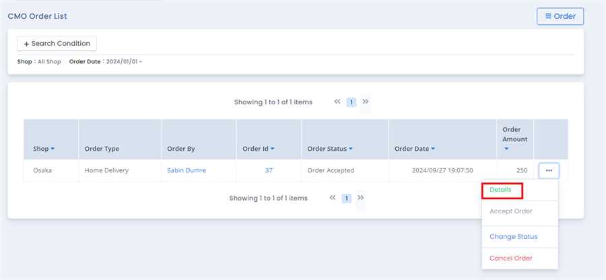Select page 1 in pagination below table
Image resolution: width=606 pixels, height=280 pixels.
(x=346, y=199)
